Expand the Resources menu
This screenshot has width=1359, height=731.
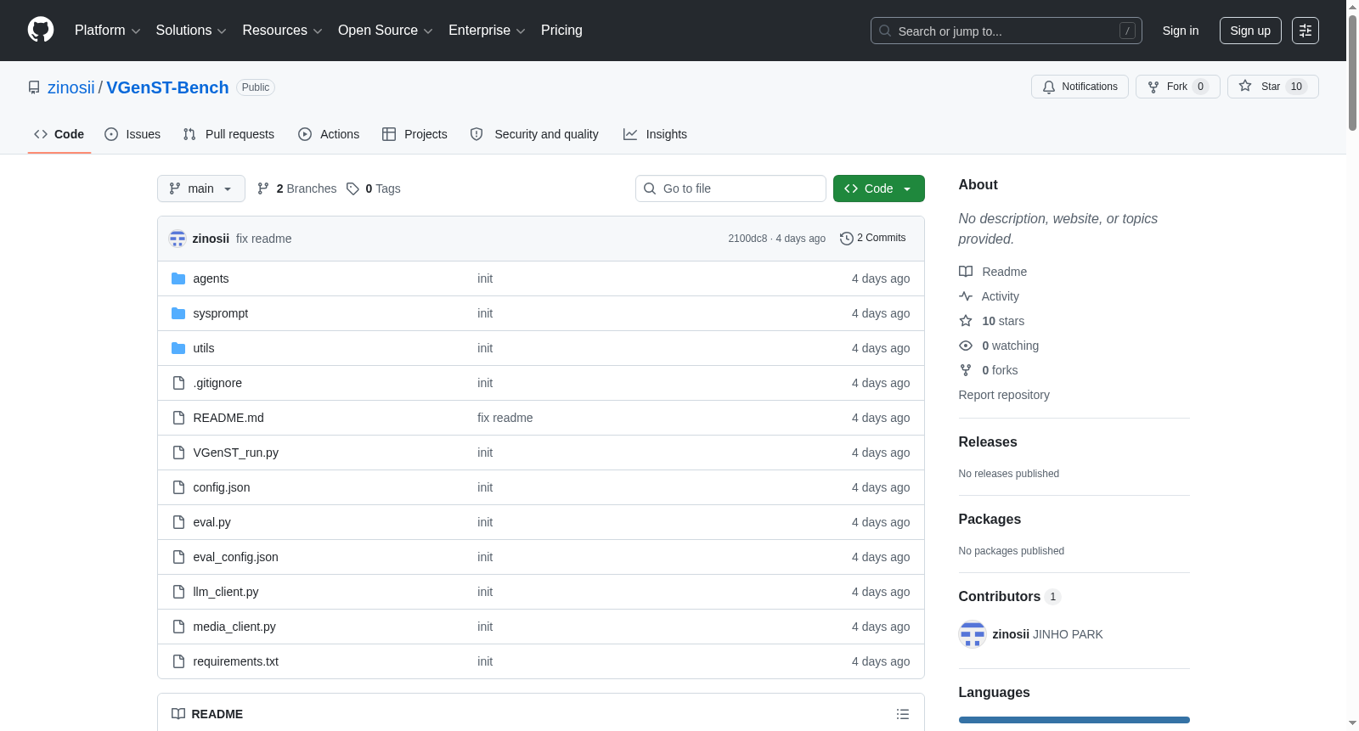click(x=283, y=31)
